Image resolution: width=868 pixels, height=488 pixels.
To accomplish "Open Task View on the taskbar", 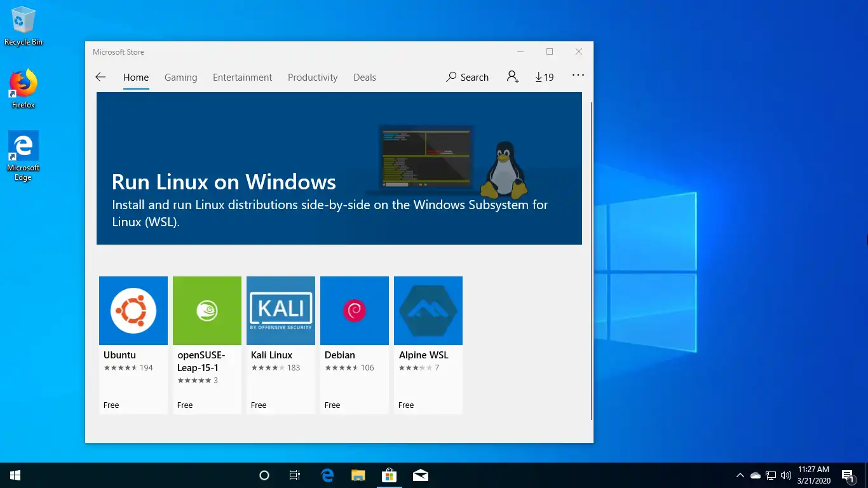I will (x=295, y=475).
